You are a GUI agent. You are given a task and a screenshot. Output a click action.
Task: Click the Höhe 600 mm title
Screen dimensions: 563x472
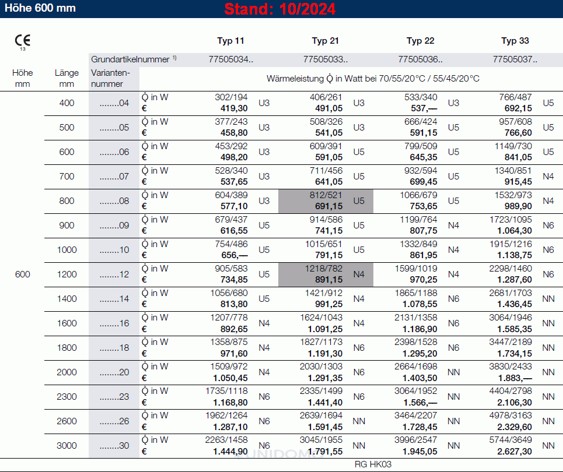coord(40,9)
